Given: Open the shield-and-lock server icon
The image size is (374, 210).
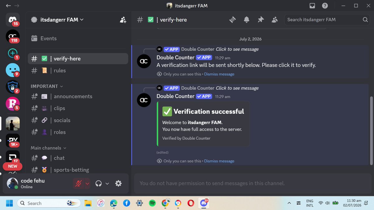Looking at the screenshot, I should [x=12, y=87].
